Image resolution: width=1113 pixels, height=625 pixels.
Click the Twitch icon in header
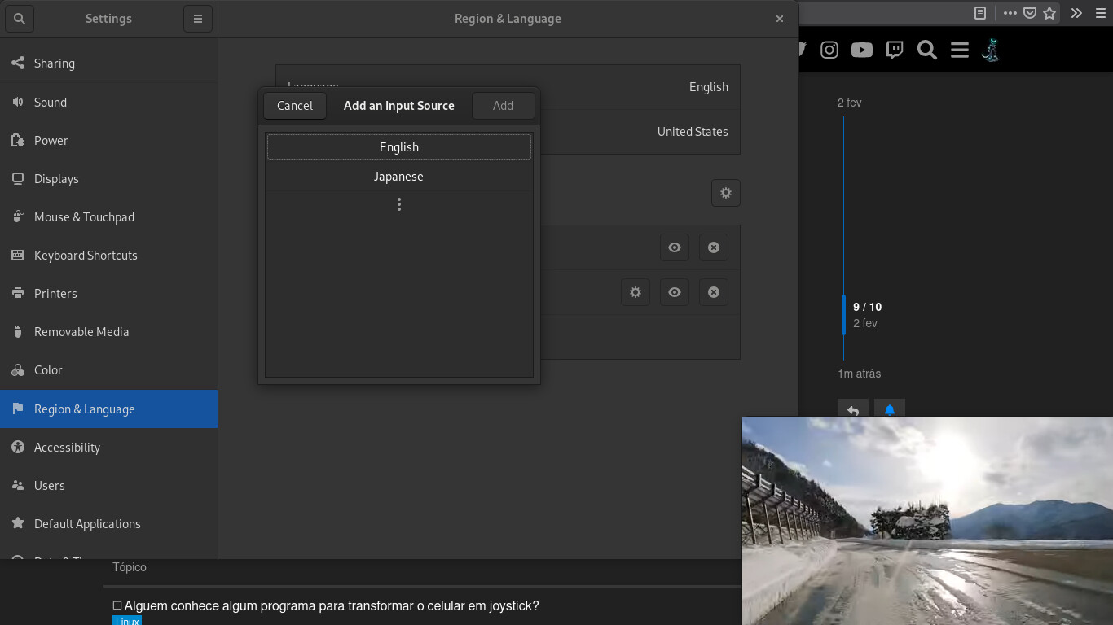[x=894, y=50]
